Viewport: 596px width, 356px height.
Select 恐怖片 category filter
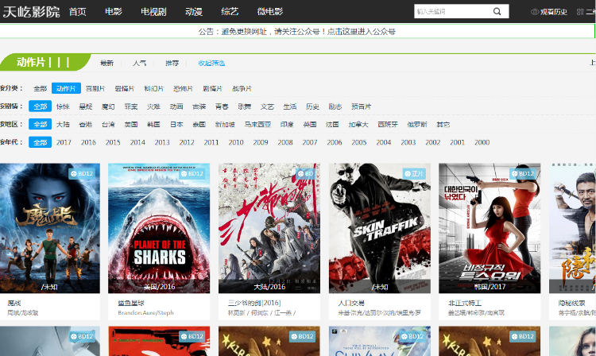pyautogui.click(x=184, y=88)
